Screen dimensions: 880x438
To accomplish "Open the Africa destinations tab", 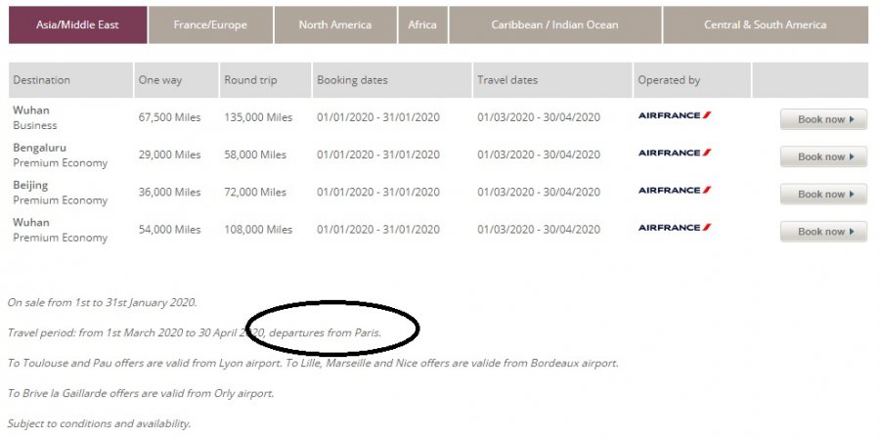I will pos(422,24).
